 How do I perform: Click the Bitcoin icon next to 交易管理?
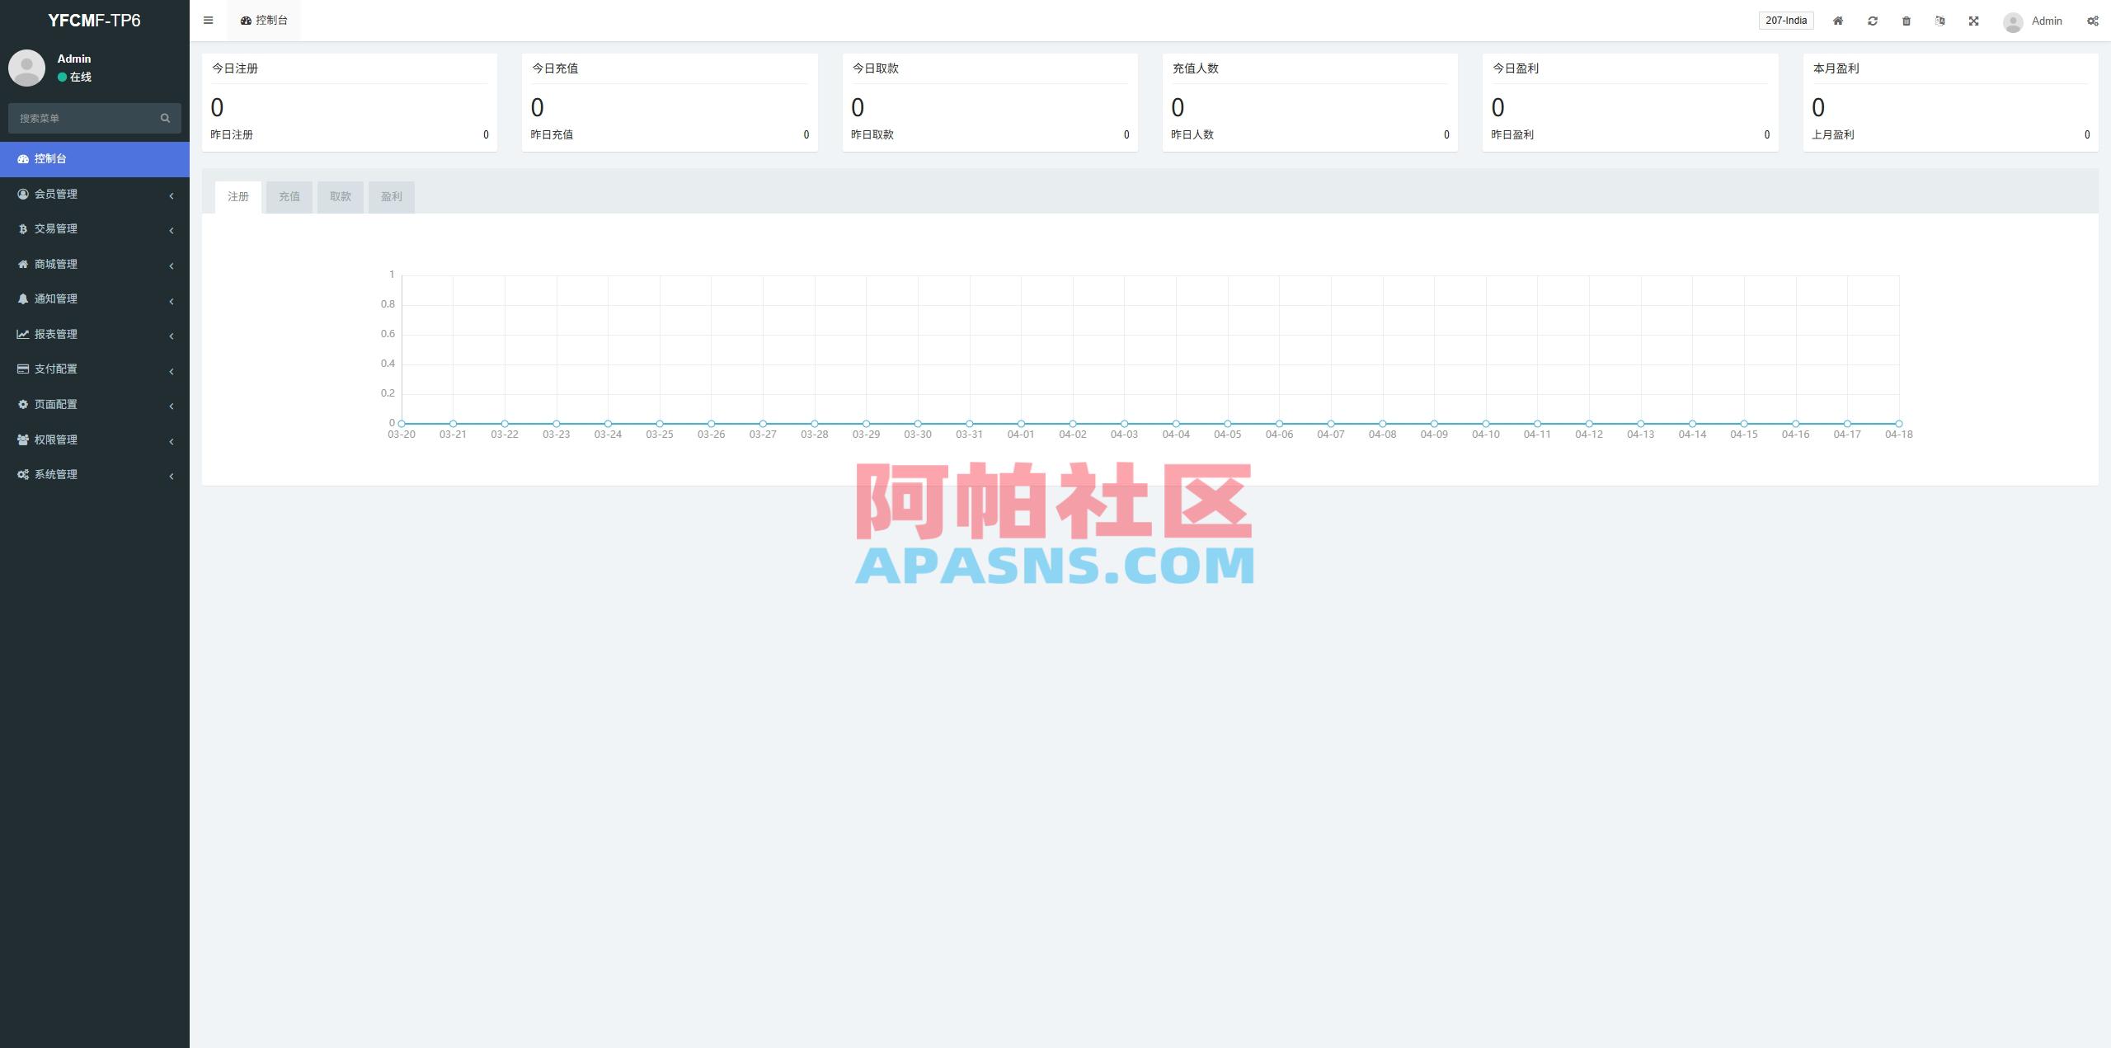point(22,228)
